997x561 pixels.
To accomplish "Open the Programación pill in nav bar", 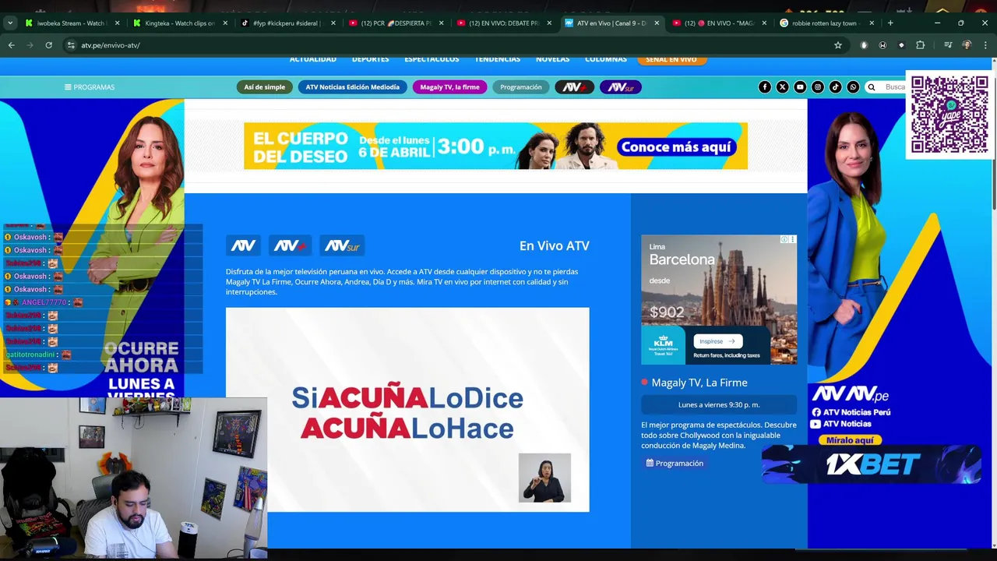I will point(521,87).
